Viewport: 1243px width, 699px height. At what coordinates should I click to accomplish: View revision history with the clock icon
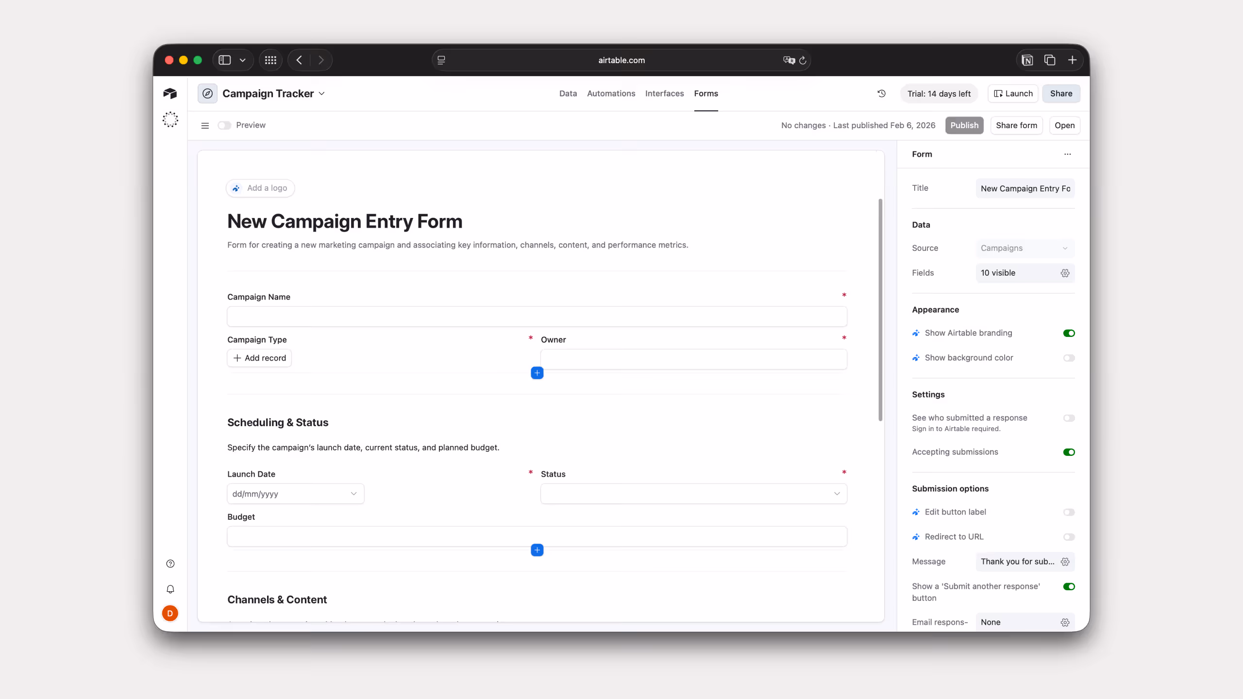tap(881, 93)
